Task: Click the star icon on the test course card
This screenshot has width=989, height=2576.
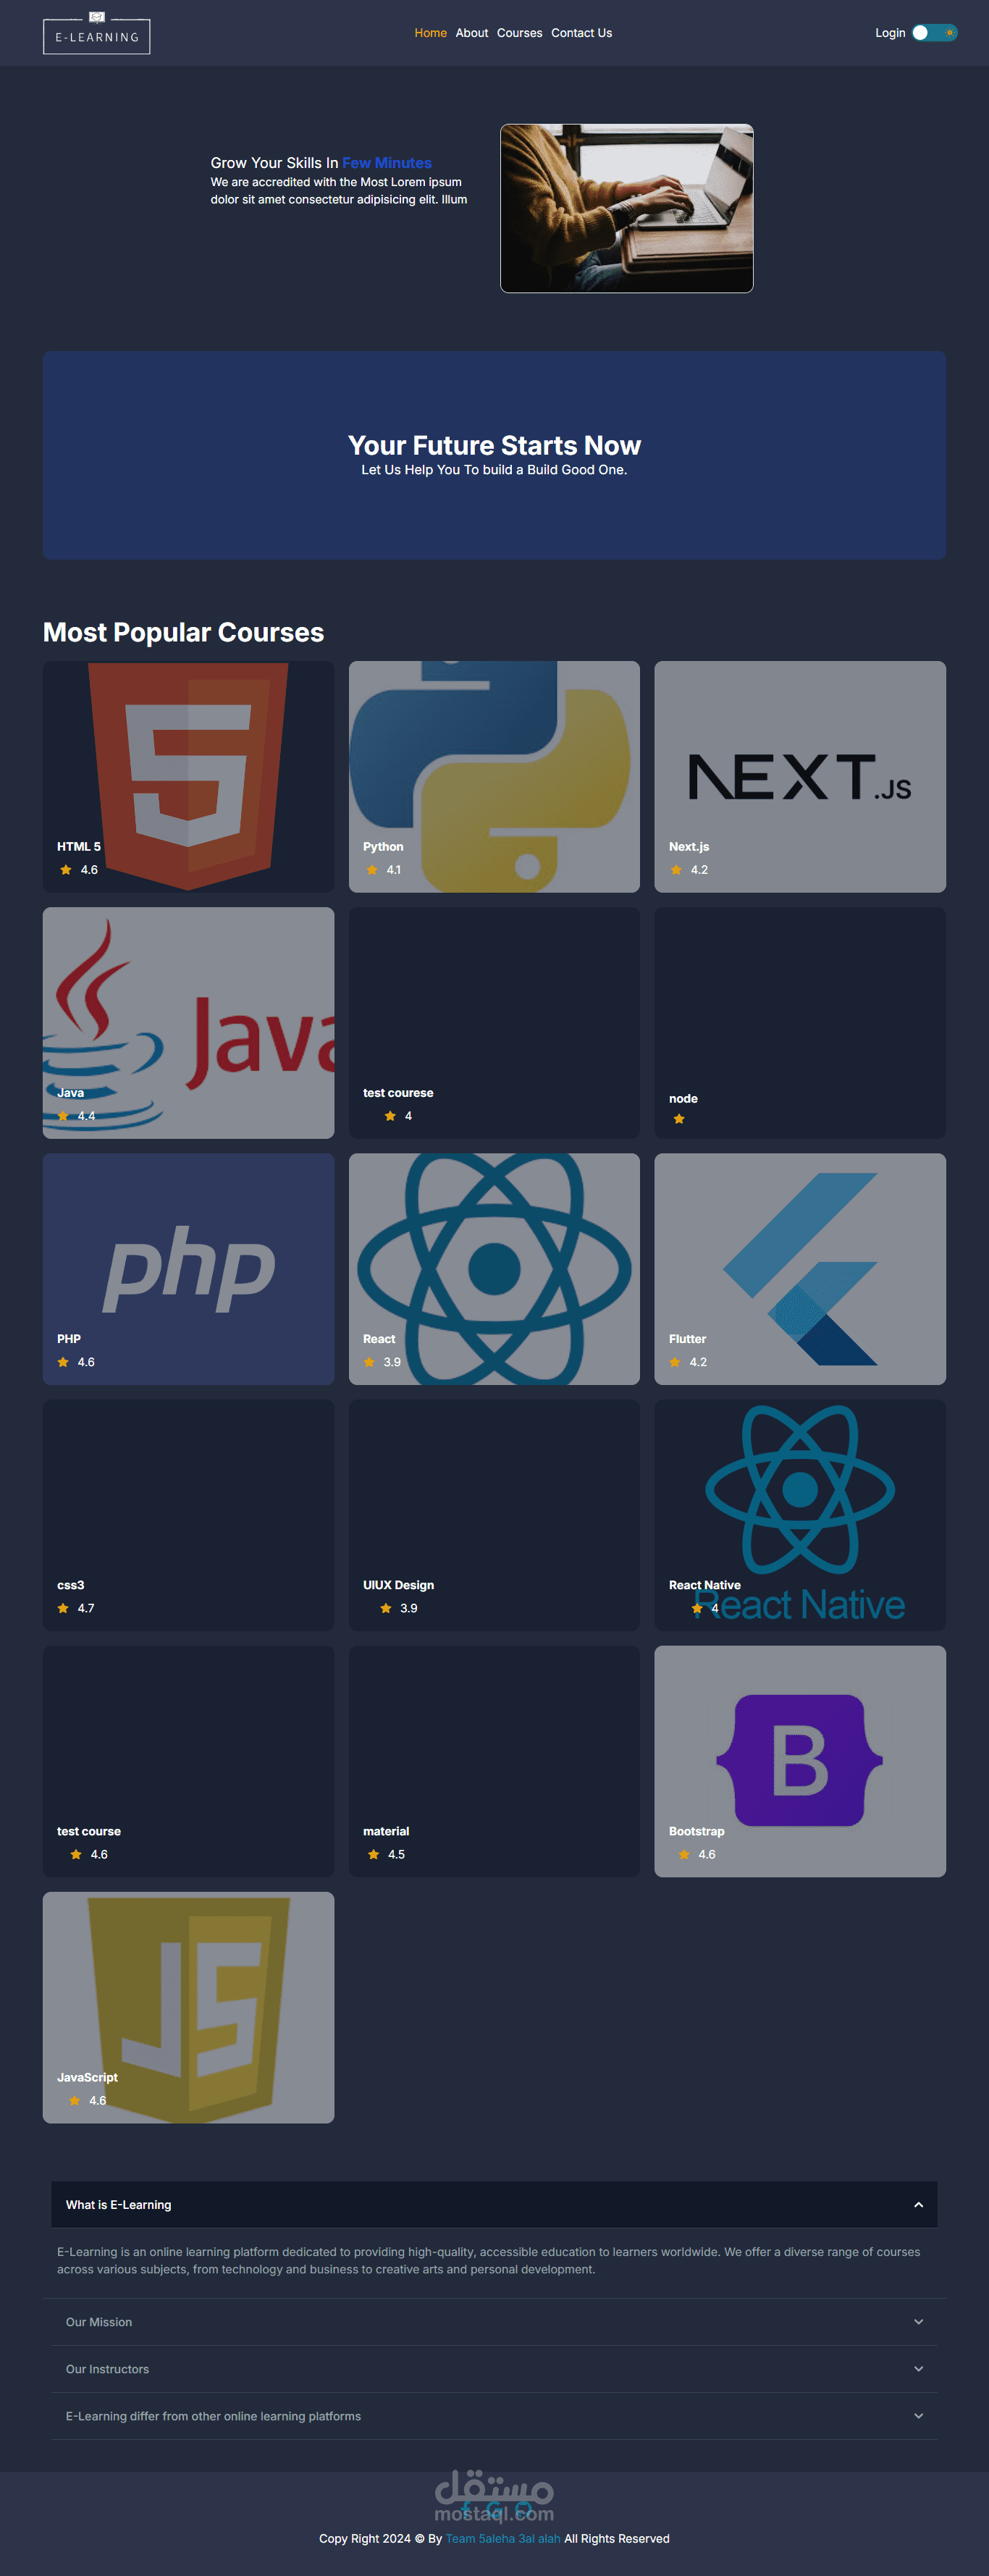Action: (x=76, y=1854)
